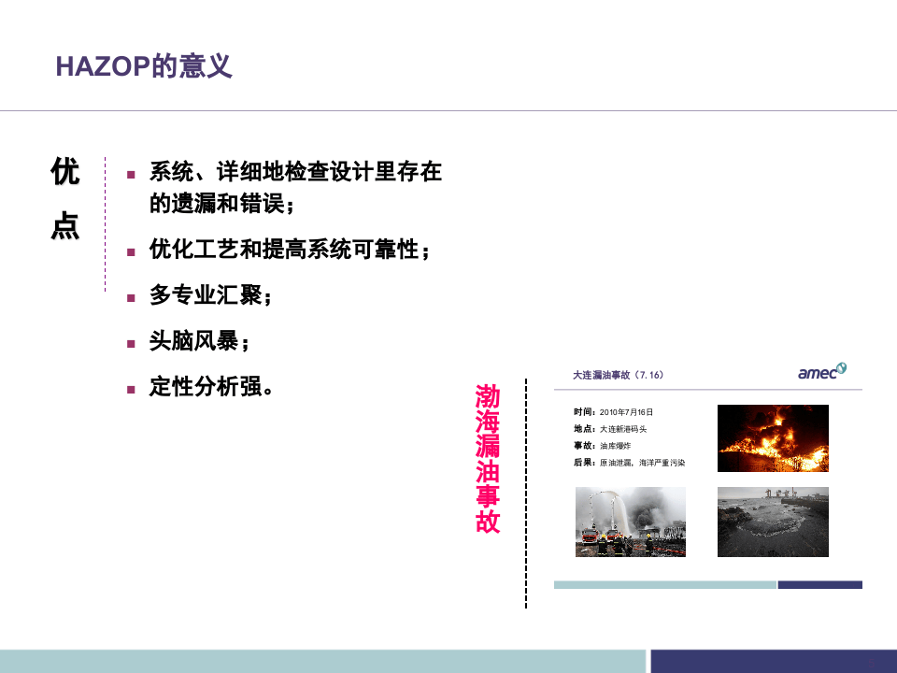Click the amec logo
897x673 pixels.
click(822, 371)
